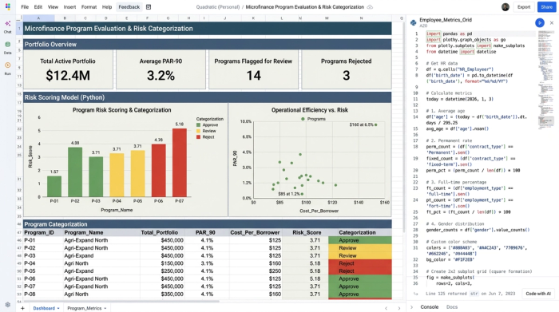This screenshot has height=312, width=559.
Task: Click the Average PAR-90 3.2% value
Action: (161, 76)
